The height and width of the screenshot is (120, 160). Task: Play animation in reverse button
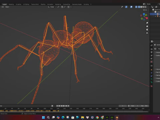point(62,106)
